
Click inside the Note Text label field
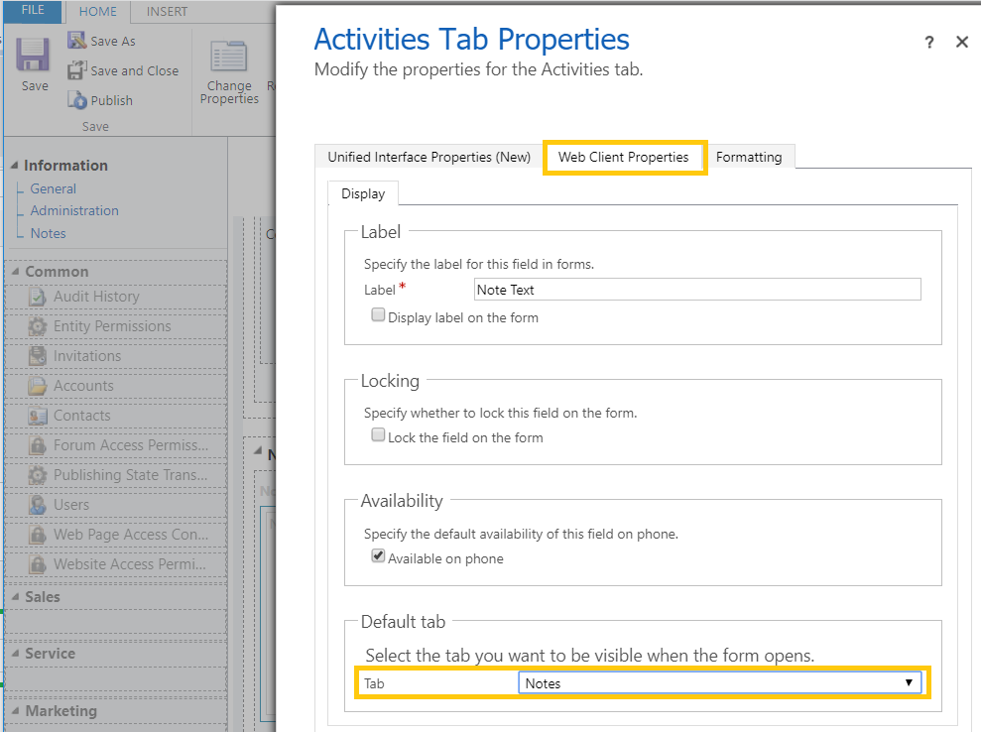point(694,289)
